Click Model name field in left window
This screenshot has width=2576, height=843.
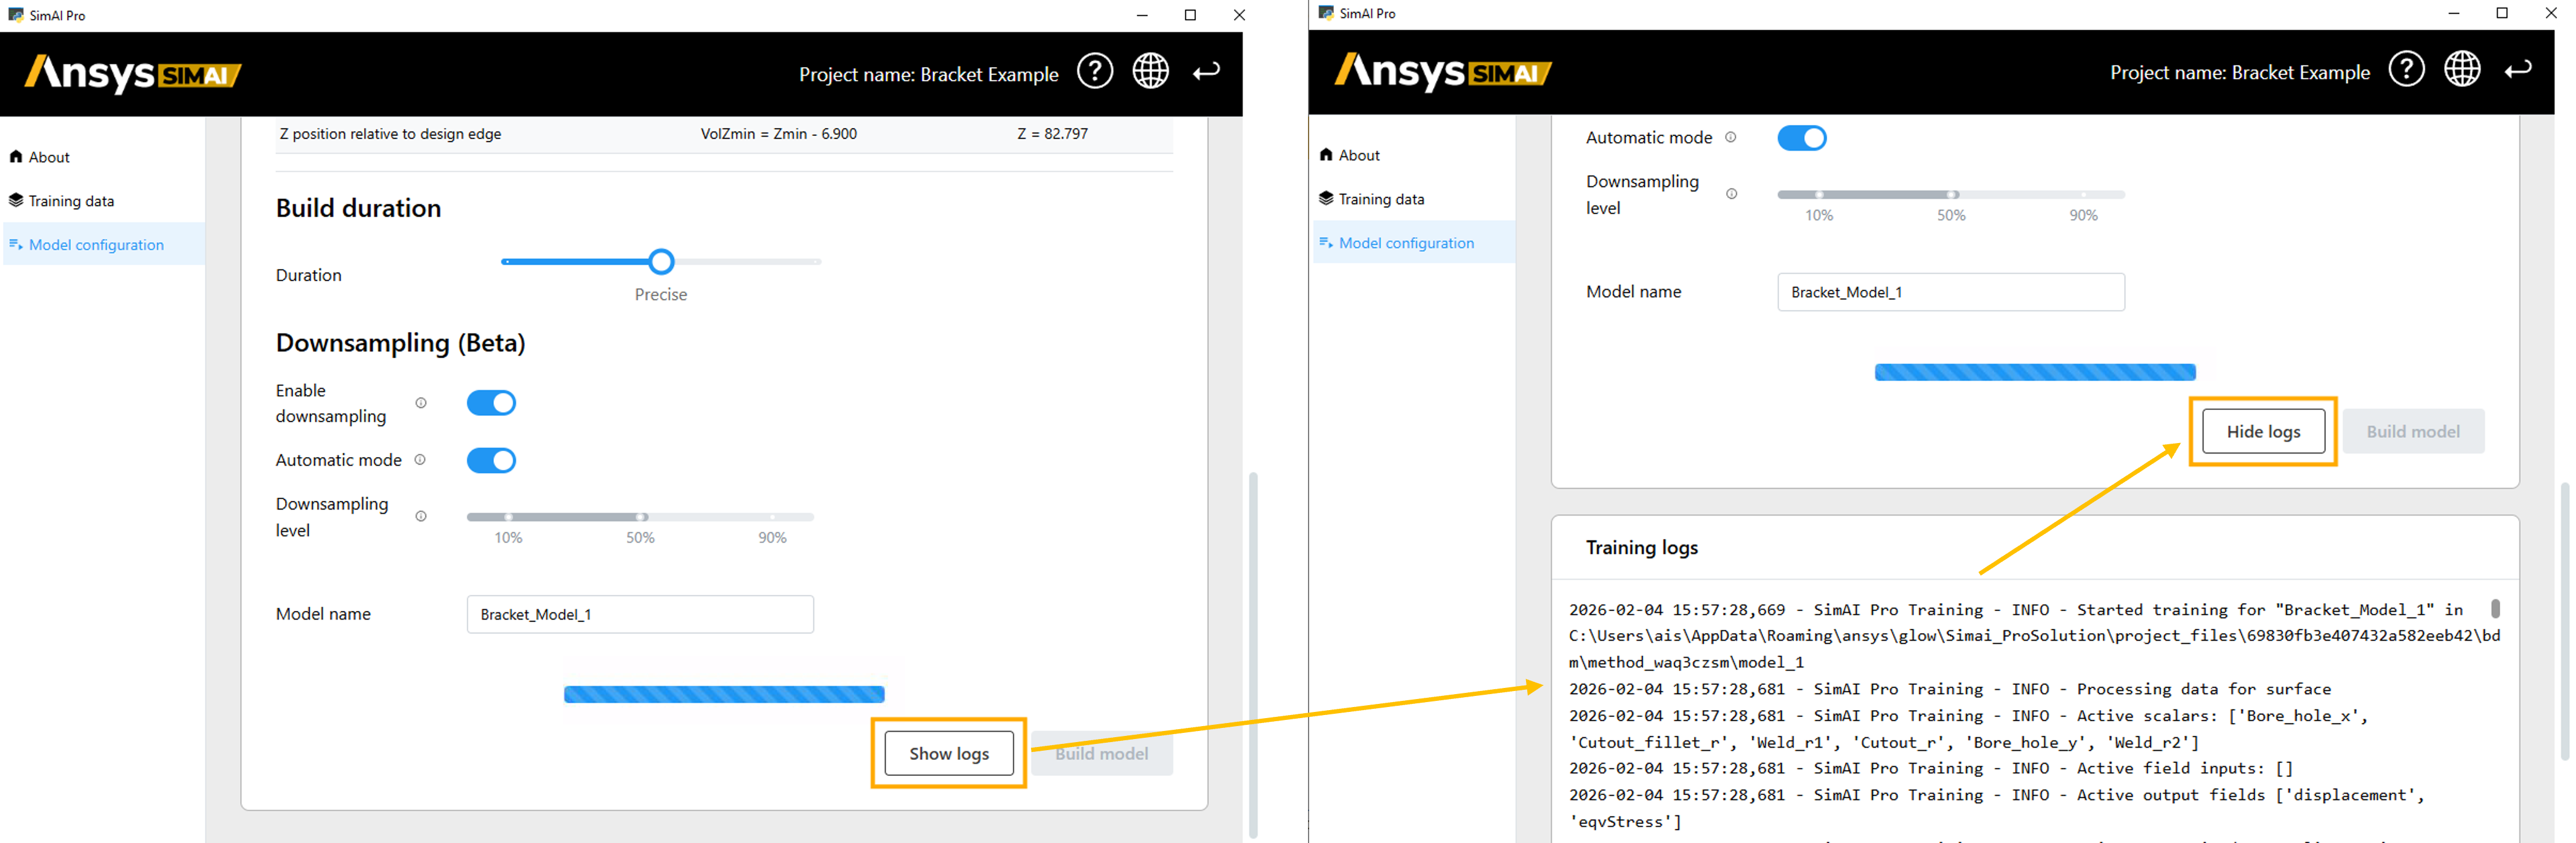pos(640,615)
